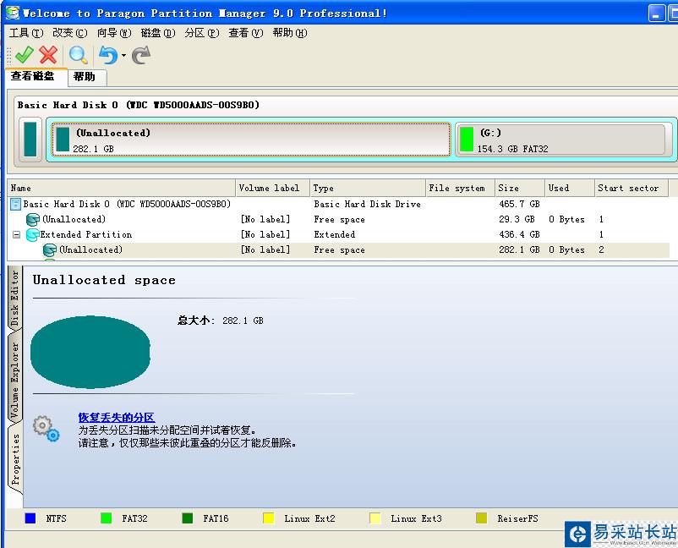Open the 工具(T) menu
The height and width of the screenshot is (548, 678).
coord(26,33)
